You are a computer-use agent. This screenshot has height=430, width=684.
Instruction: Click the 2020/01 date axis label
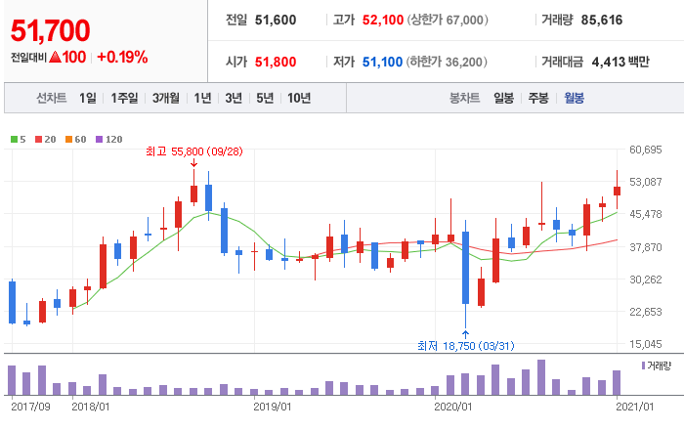453,407
